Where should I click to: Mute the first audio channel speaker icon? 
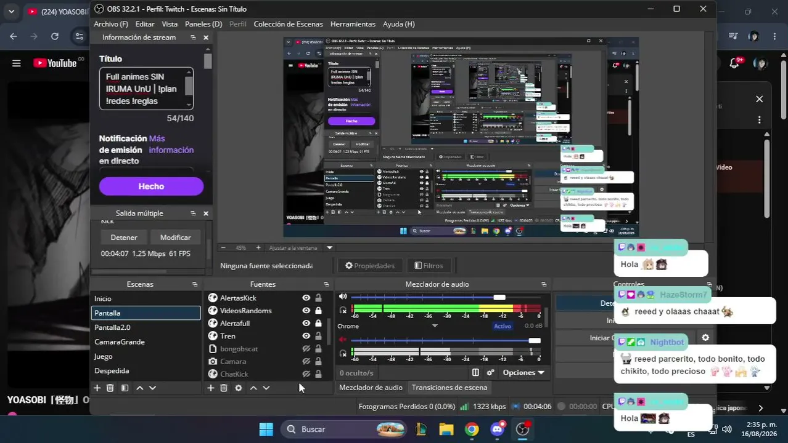coord(343,297)
